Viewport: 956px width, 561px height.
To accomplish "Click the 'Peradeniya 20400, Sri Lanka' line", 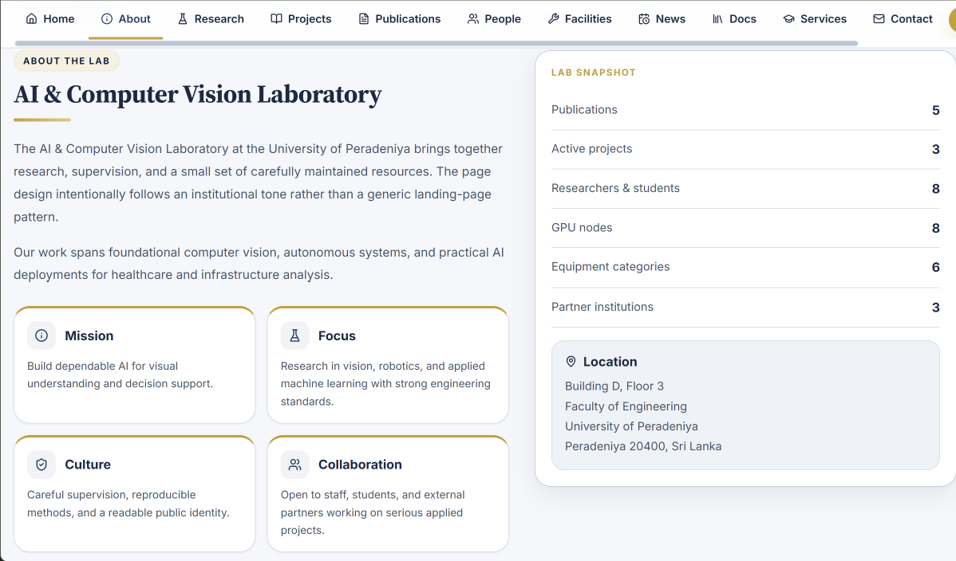I will click(x=642, y=446).
